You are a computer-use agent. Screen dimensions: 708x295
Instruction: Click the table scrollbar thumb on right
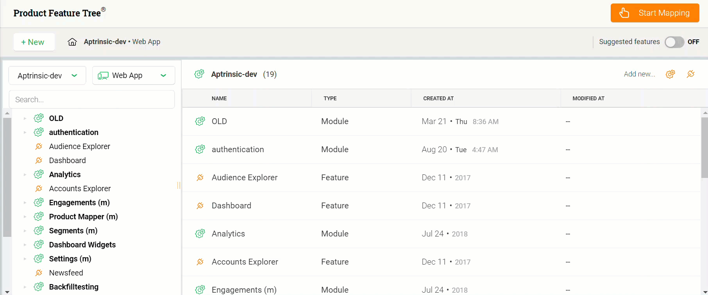pyautogui.click(x=704, y=147)
